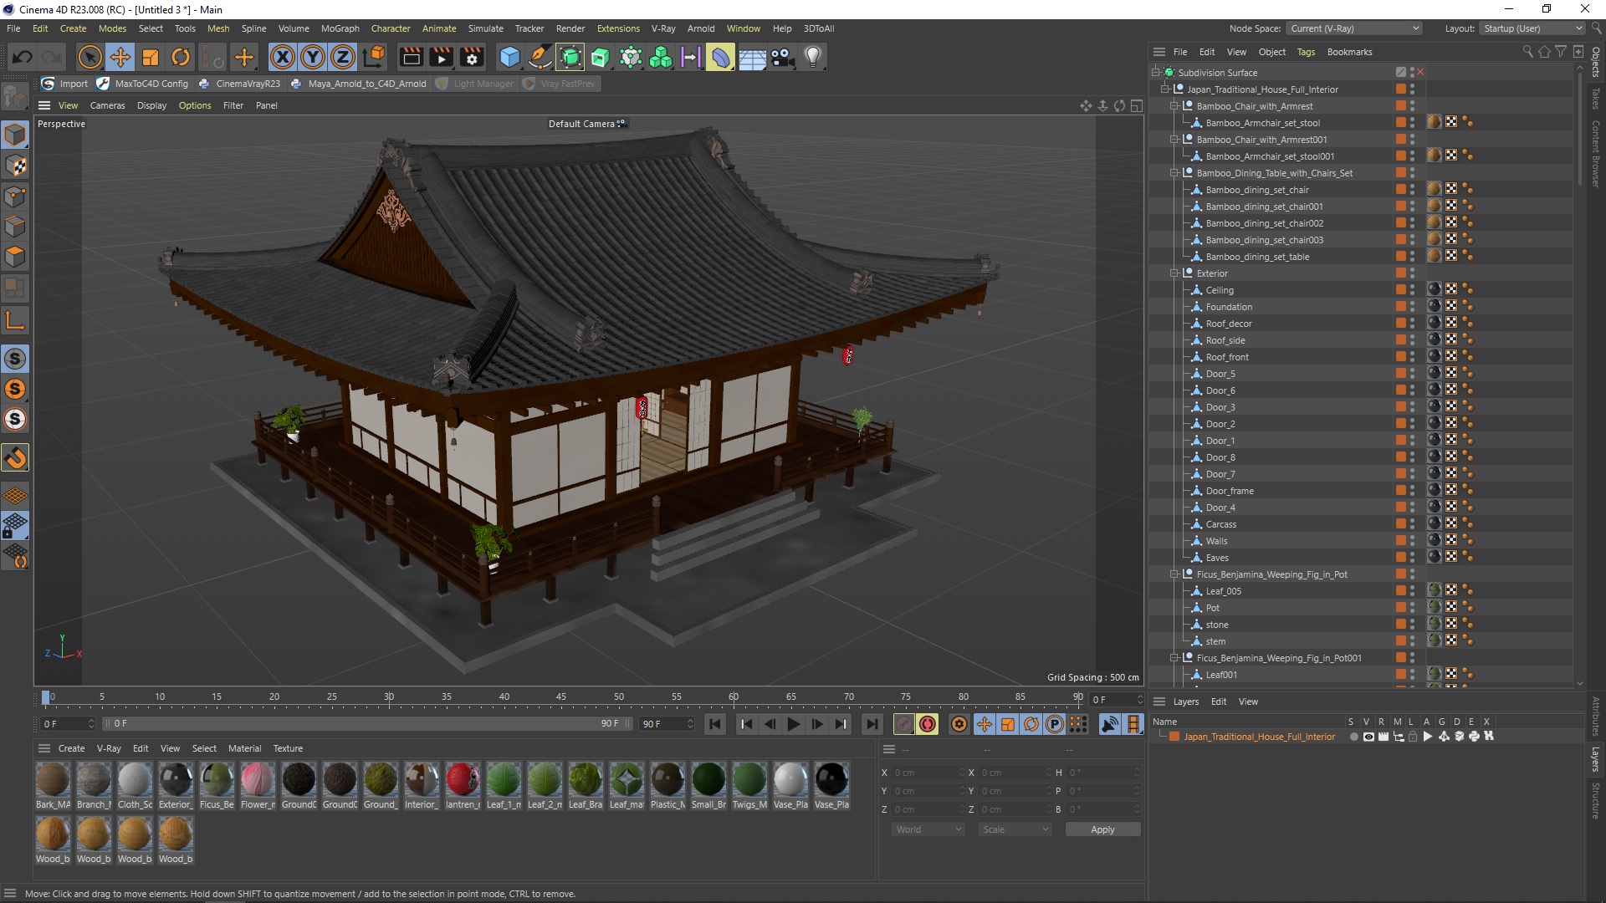Select the Spline Pen tool

[x=540, y=57]
